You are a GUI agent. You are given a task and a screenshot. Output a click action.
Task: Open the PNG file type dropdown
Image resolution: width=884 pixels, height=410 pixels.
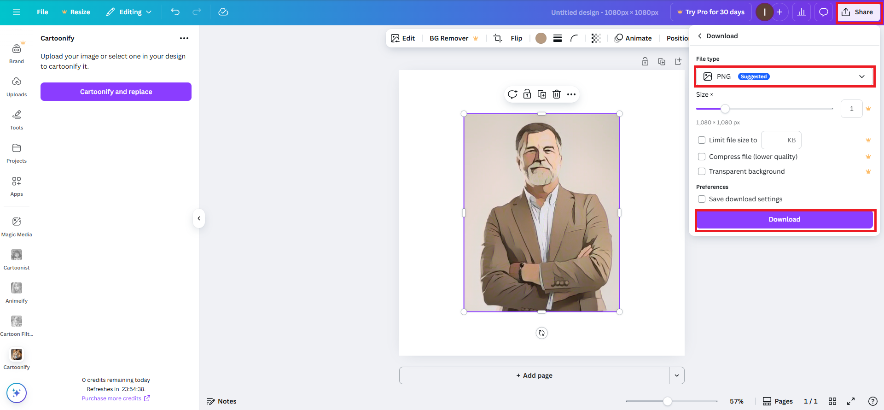pos(785,76)
